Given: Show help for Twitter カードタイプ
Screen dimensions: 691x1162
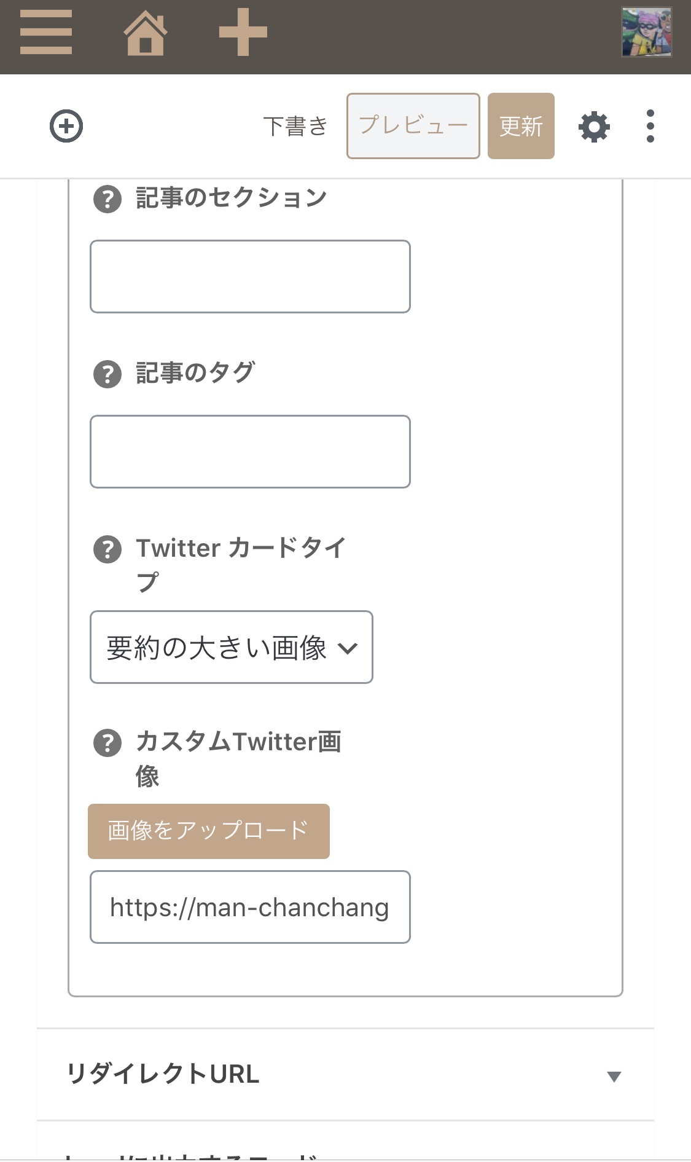Looking at the screenshot, I should (x=107, y=549).
